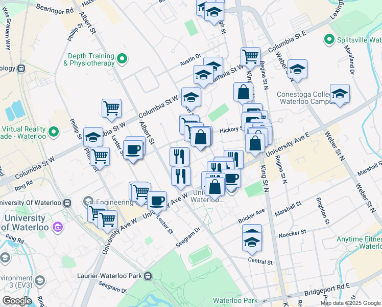This screenshot has width=382, height=307.
Task: Click the Depth Training & Physiotherapy pin
Action: tap(122, 59)
